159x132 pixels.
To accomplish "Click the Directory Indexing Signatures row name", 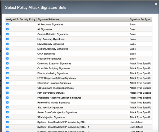I will point(53,73).
